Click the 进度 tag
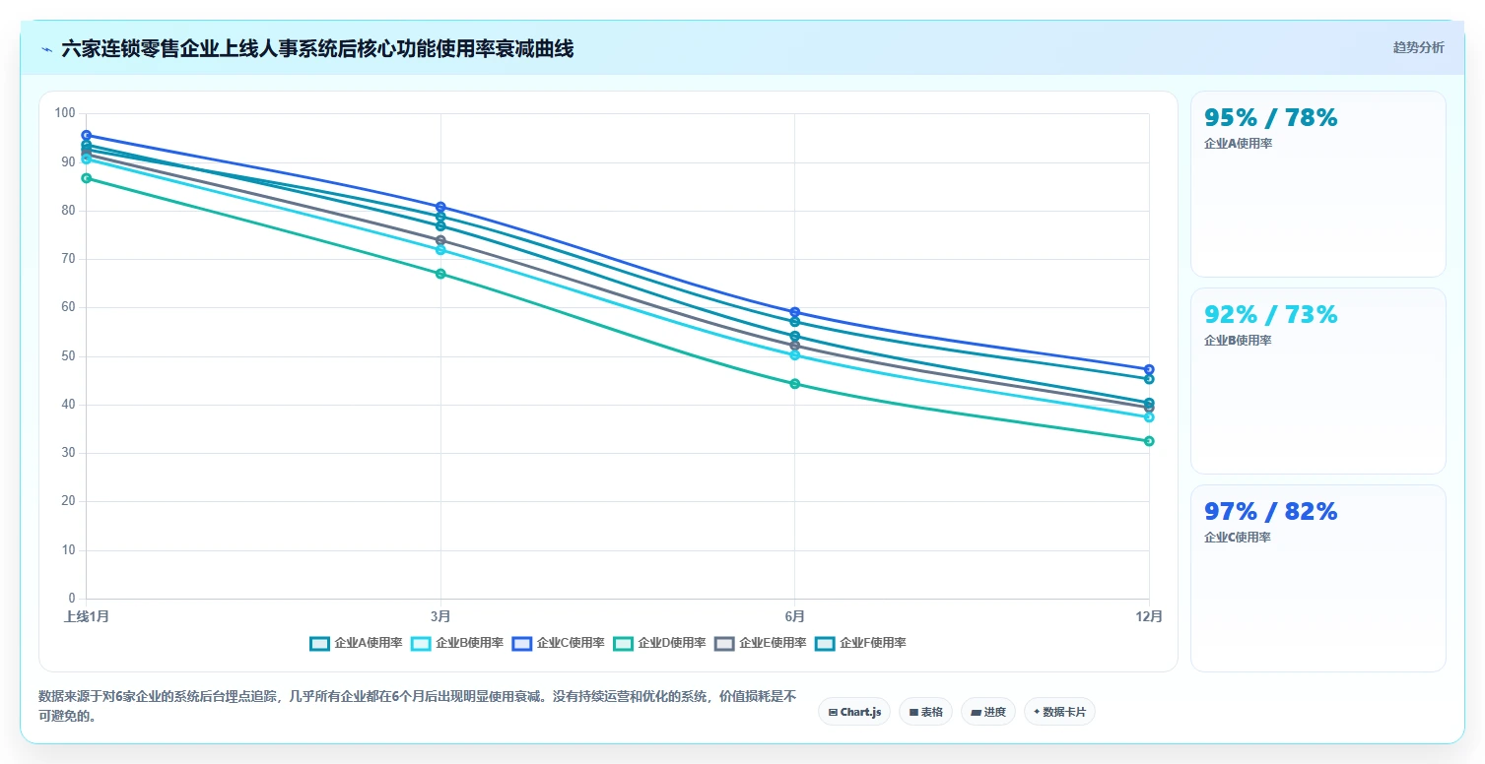1485x764 pixels. [988, 712]
